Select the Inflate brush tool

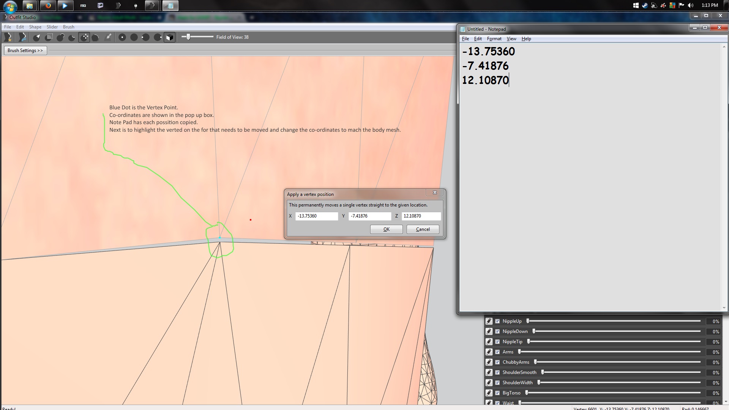click(x=60, y=37)
